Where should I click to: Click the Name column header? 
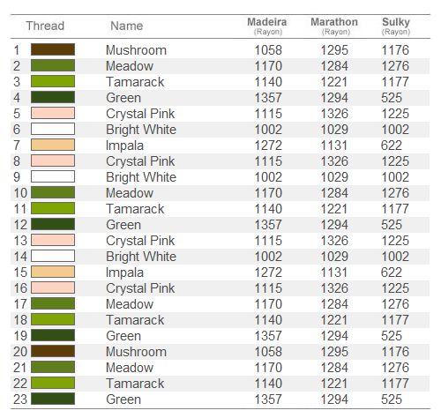(x=127, y=26)
